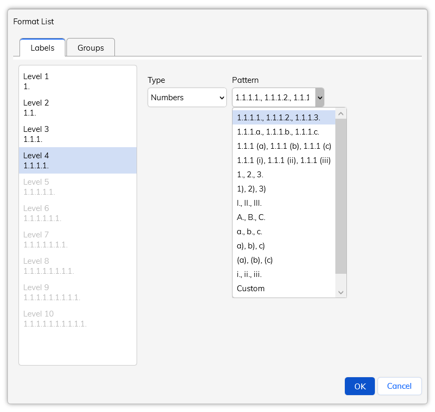Select Level 2 in the list
435x412 pixels.
[78, 108]
